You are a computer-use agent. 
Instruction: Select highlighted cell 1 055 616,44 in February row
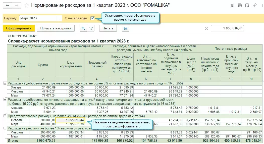[70, 120]
